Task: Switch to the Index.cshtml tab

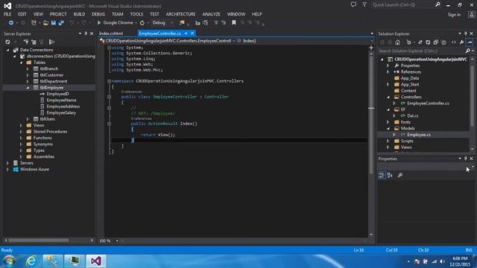Action: 111,33
